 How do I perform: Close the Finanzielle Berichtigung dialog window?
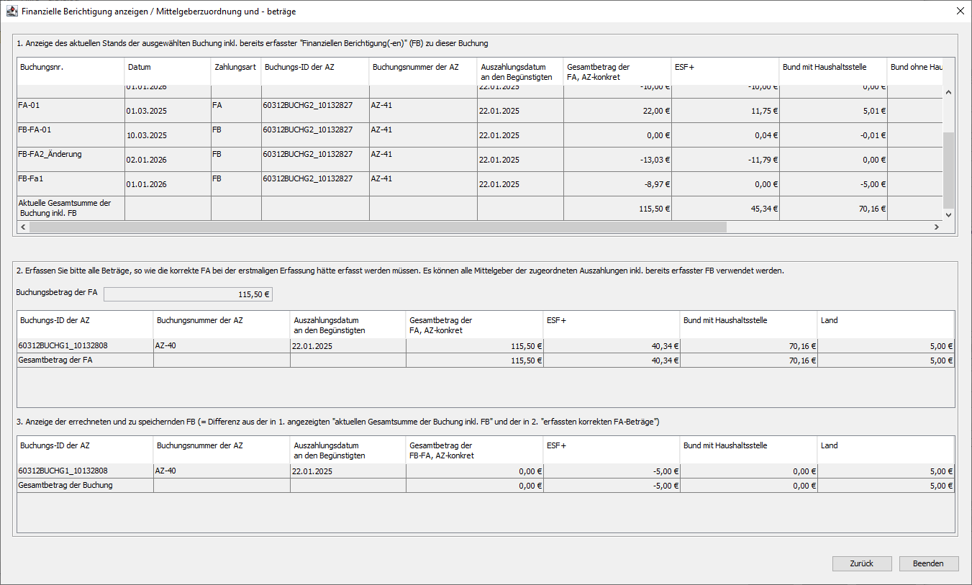tap(960, 12)
